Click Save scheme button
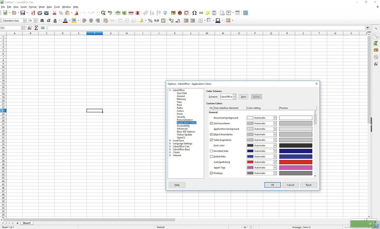 243,97
